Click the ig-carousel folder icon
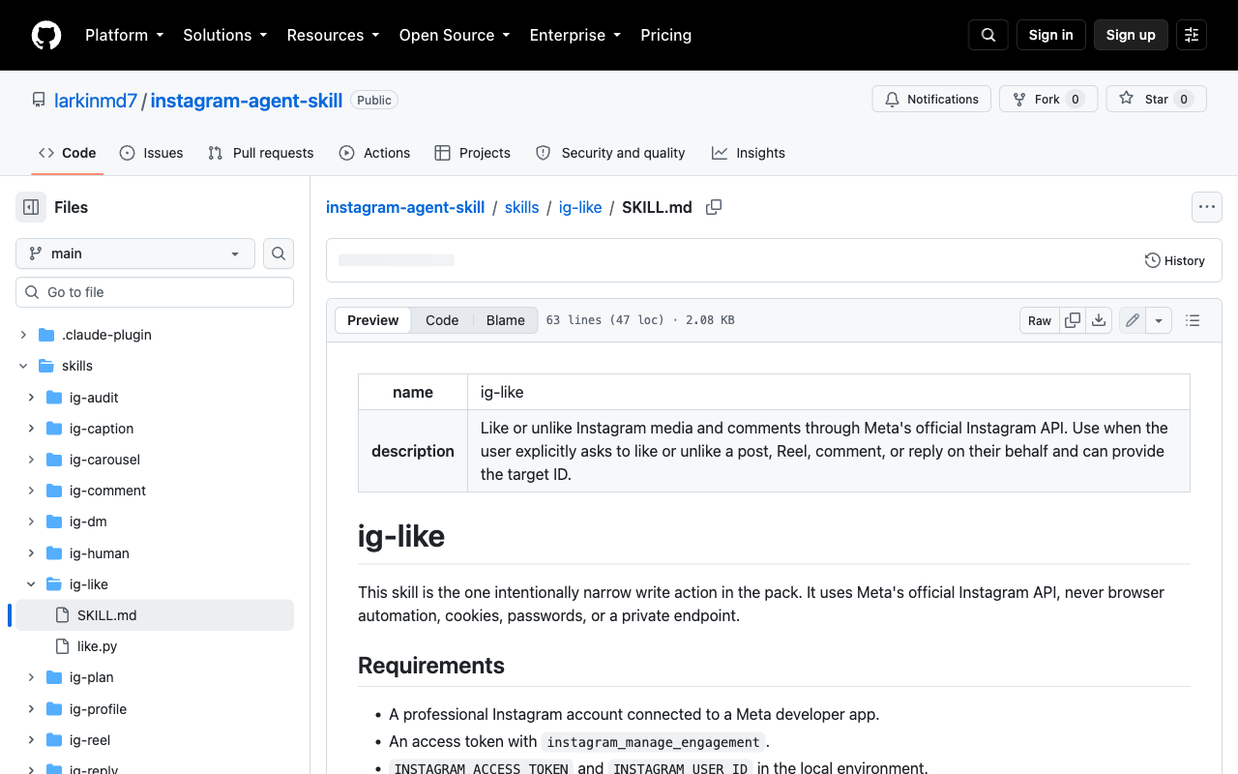The width and height of the screenshot is (1238, 774). tap(54, 460)
